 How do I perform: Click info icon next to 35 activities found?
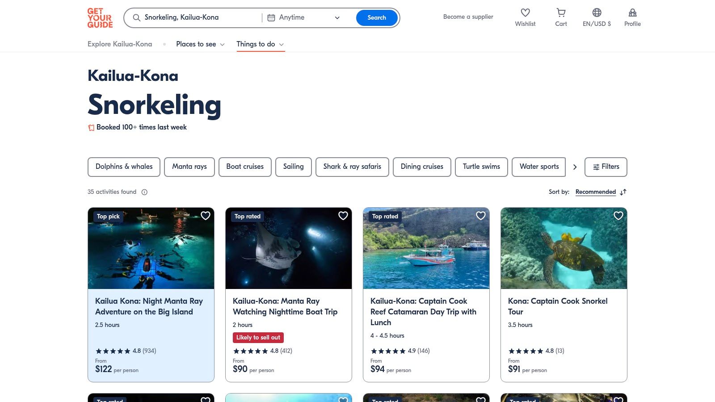(x=144, y=192)
